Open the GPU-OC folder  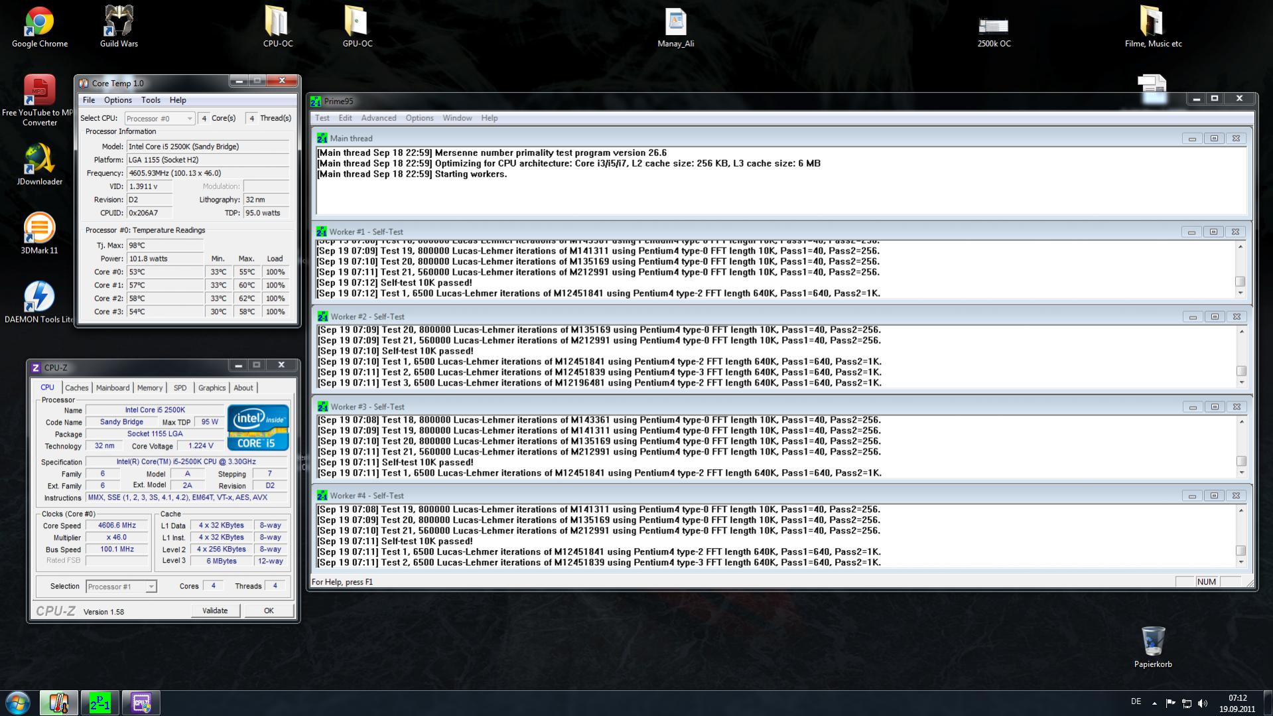(357, 27)
